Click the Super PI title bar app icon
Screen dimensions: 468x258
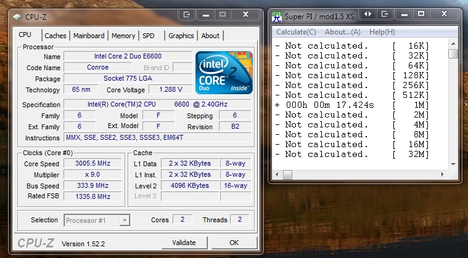pyautogui.click(x=277, y=17)
